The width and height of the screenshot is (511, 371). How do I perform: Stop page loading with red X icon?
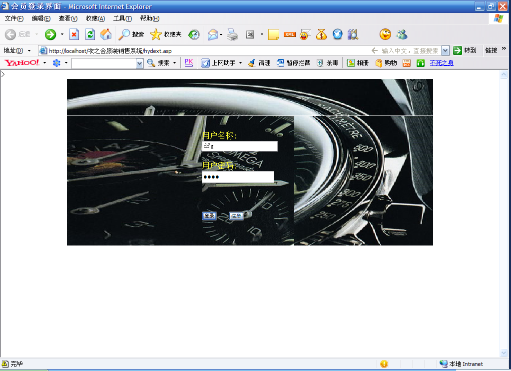coord(74,34)
